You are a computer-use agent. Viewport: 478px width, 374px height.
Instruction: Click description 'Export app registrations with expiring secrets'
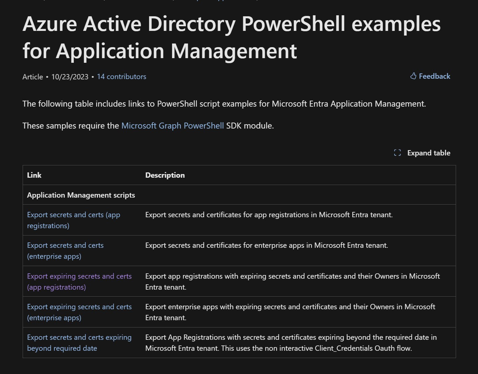coord(293,281)
